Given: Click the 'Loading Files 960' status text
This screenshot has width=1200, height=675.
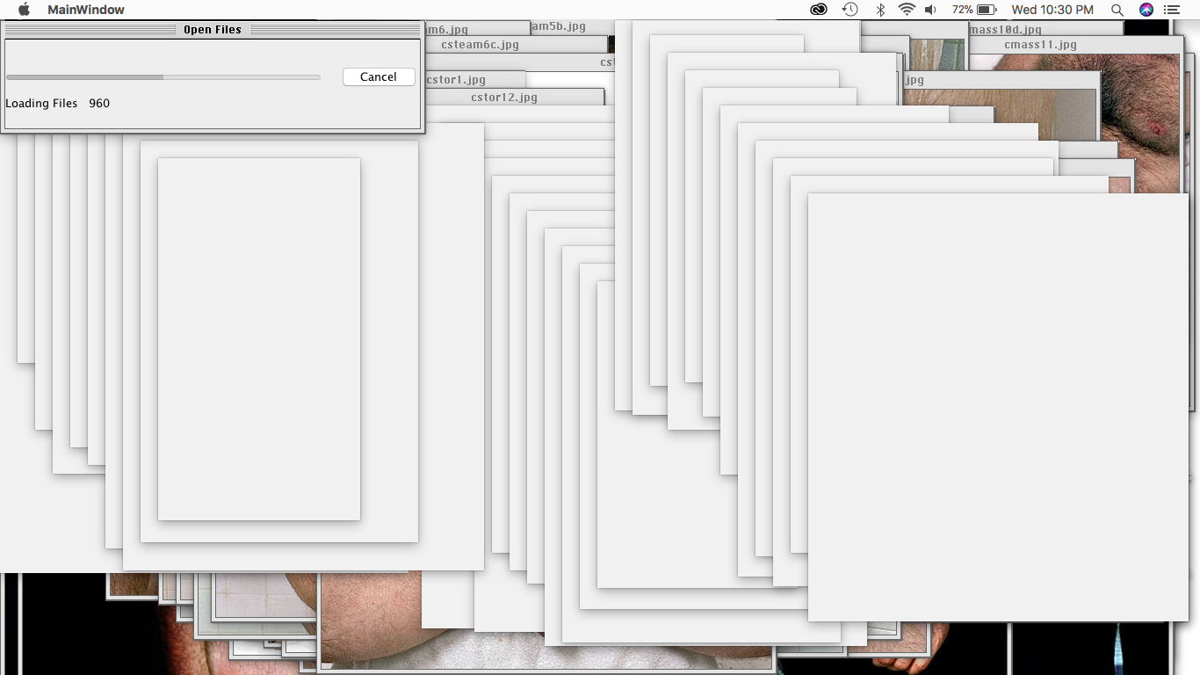Looking at the screenshot, I should click(x=58, y=103).
